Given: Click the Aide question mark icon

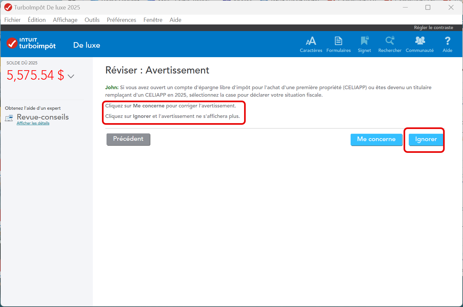Looking at the screenshot, I should (447, 41).
